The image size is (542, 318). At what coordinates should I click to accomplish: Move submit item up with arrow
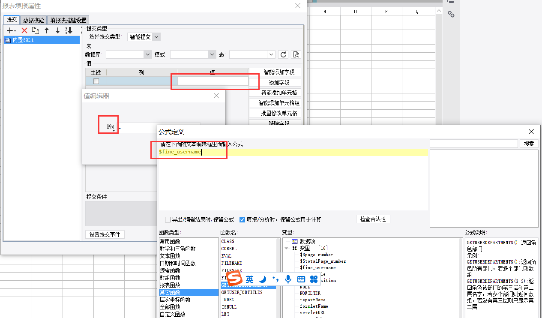click(47, 30)
